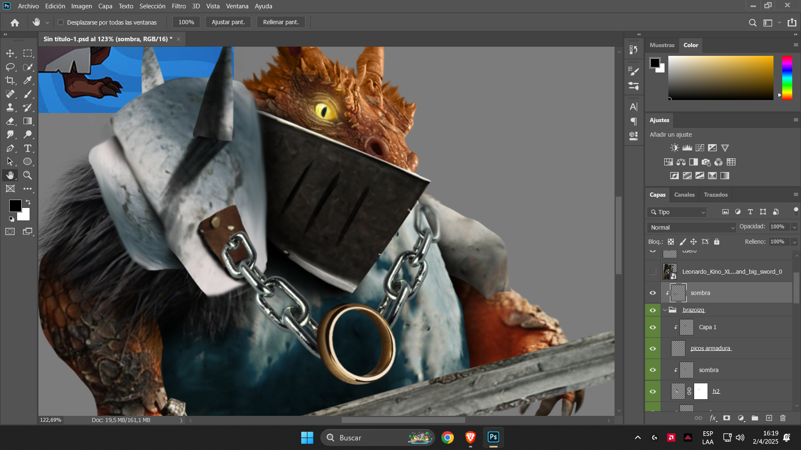Click the toolbar foreground color swatch
The image size is (801, 450).
(x=15, y=205)
